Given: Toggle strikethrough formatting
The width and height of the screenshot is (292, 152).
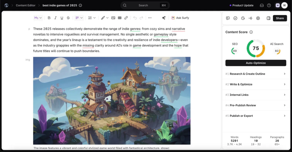Looking at the screenshot, I should point(68,18).
